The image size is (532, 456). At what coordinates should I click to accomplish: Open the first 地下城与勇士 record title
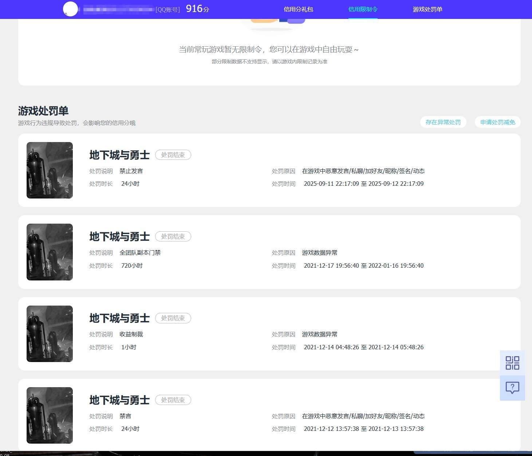pos(119,155)
